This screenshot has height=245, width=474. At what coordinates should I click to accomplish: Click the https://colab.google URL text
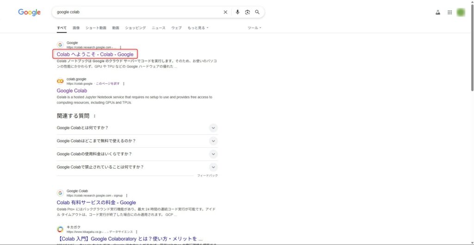point(80,84)
